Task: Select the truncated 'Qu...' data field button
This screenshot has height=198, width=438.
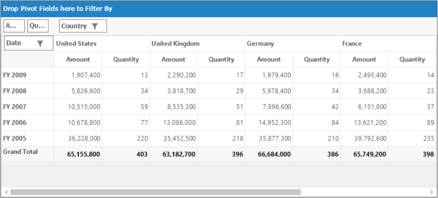Action: (x=38, y=26)
